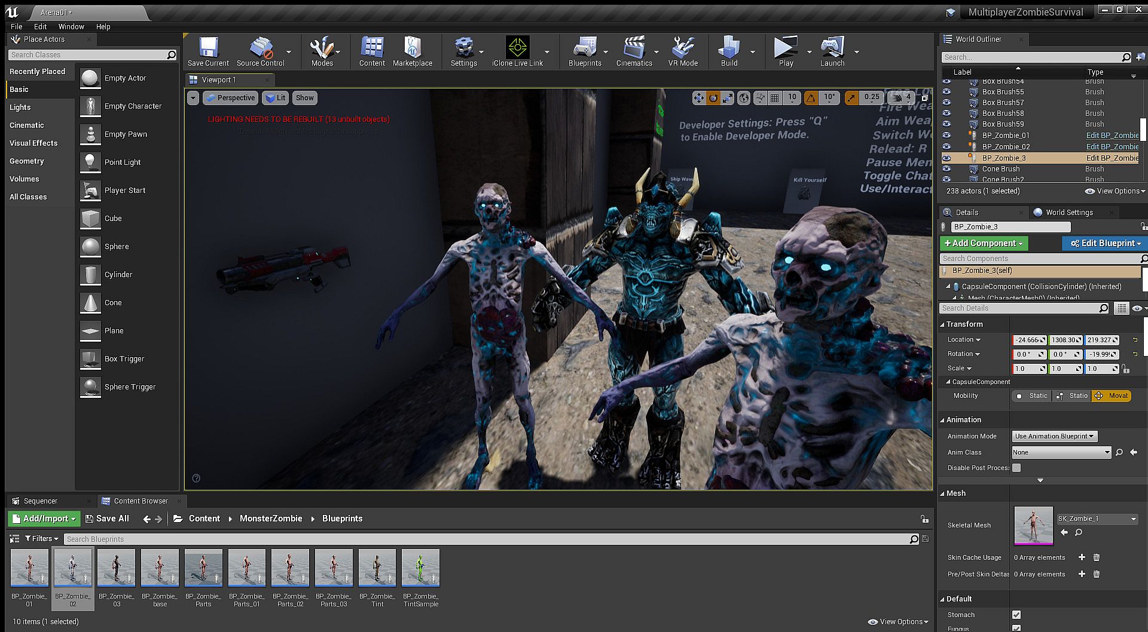1148x632 pixels.
Task: Open the Animation Mode dropdown
Action: pos(1054,436)
